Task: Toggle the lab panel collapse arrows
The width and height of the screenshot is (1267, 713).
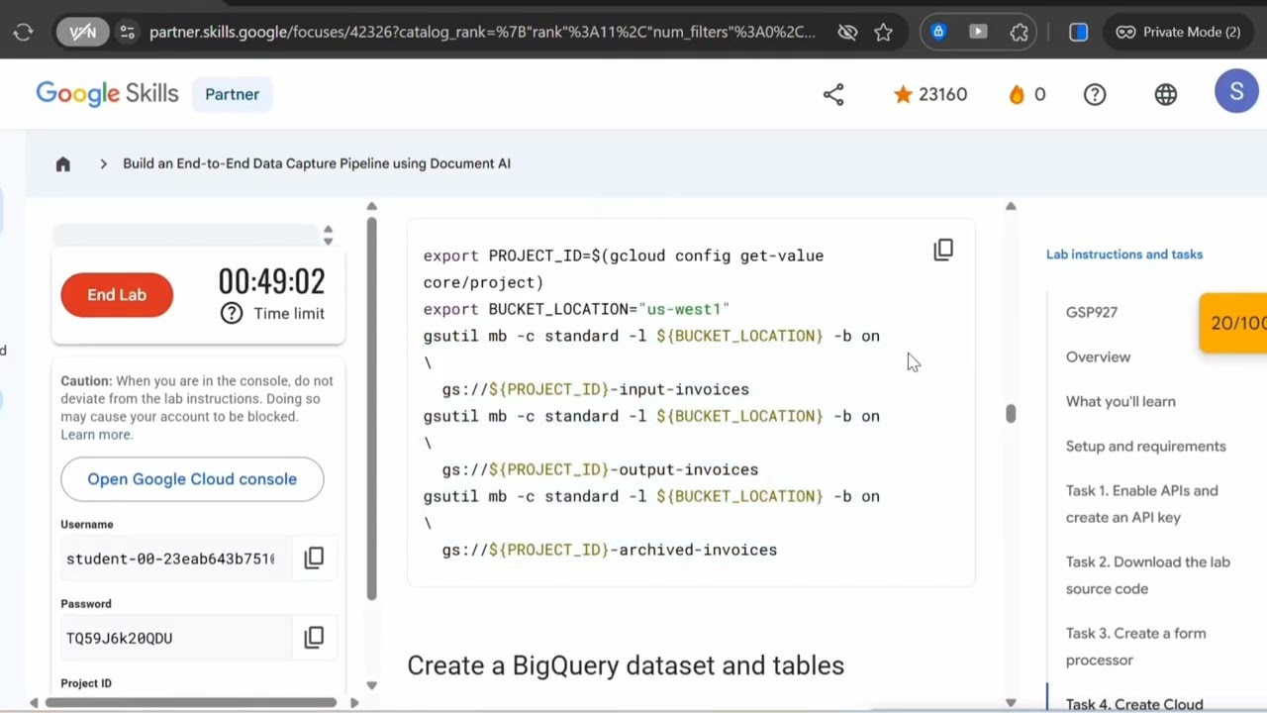Action: point(328,235)
